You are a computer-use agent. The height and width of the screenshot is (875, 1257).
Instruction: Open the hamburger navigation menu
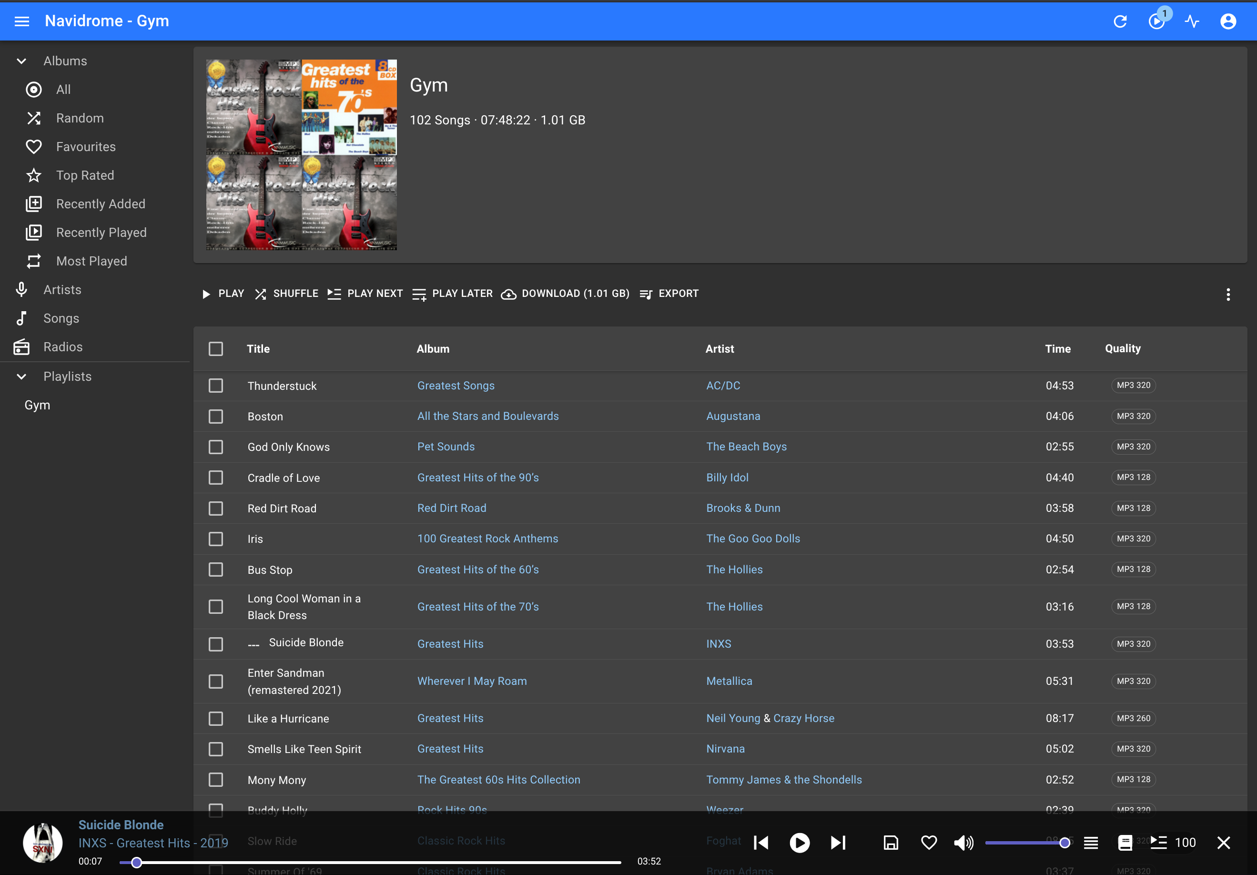point(22,21)
